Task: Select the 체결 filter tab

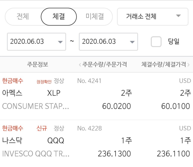Action: pos(59,17)
